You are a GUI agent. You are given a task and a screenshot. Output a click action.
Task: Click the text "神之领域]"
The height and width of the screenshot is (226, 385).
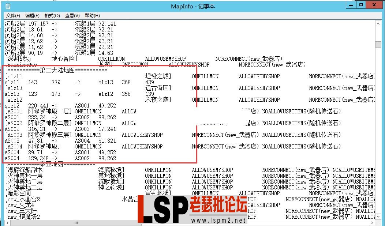pyautogui.click(x=111, y=188)
